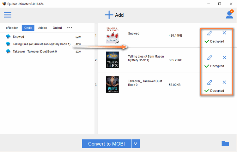Click azw format label for Telling Lies
The height and width of the screenshot is (152, 237).
(x=78, y=44)
